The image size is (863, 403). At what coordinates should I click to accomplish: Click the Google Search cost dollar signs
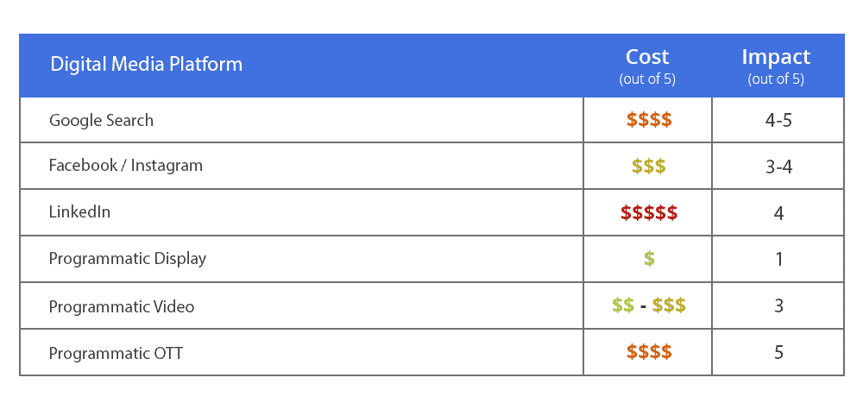648,120
